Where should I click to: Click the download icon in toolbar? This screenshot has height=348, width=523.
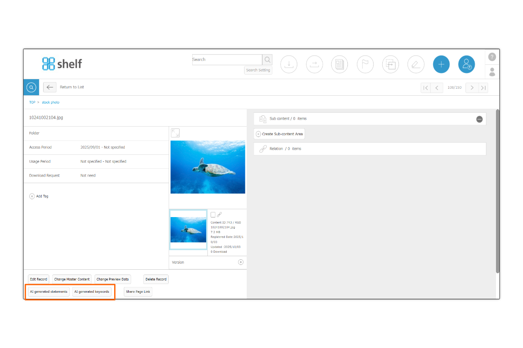289,64
